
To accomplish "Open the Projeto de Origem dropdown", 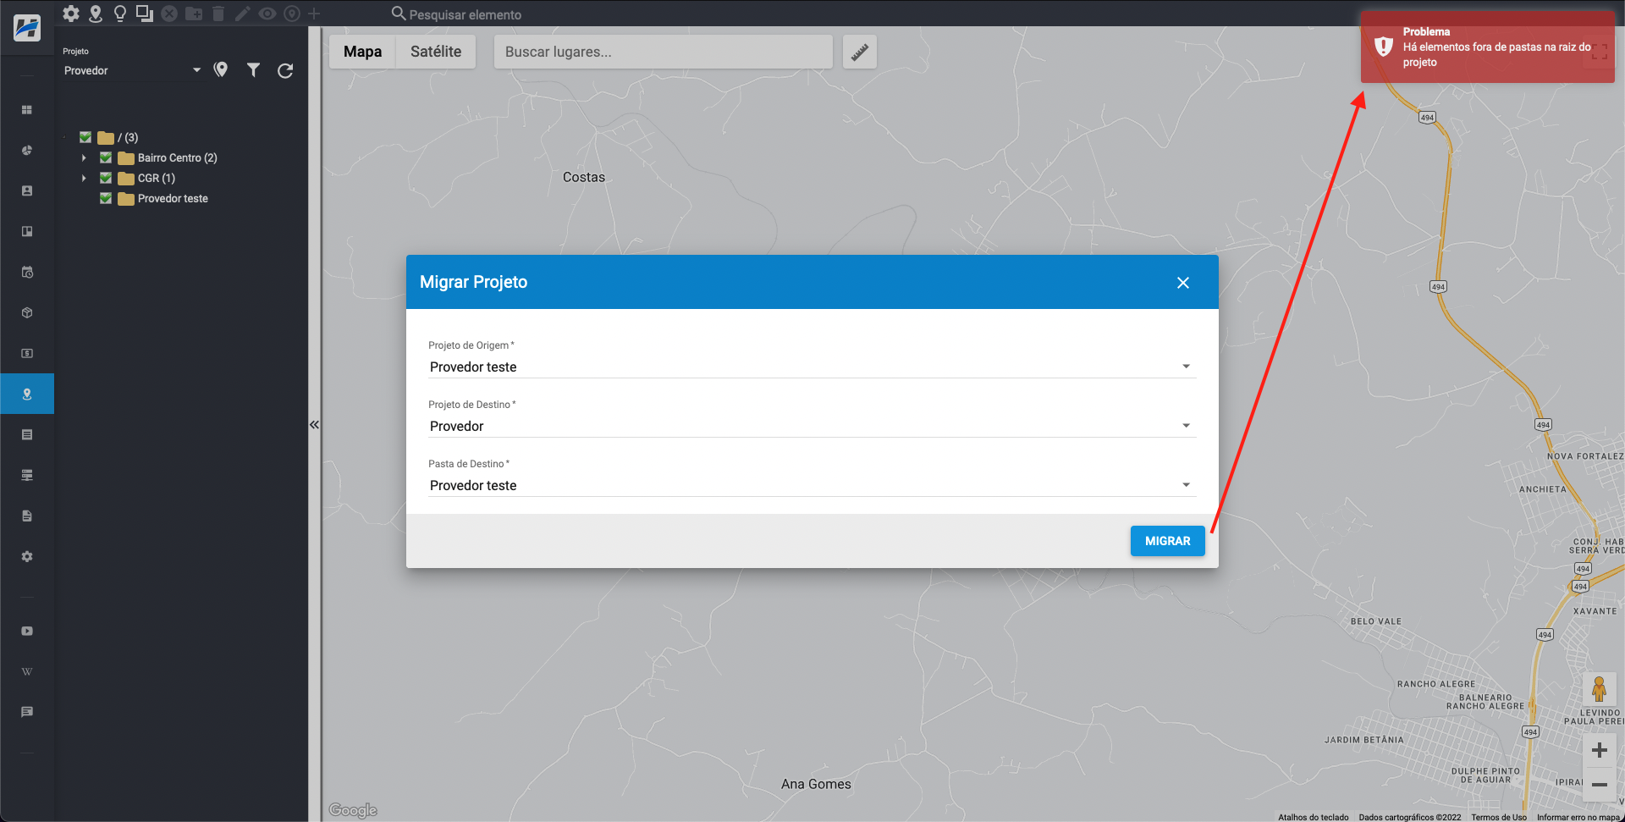I will pos(811,367).
